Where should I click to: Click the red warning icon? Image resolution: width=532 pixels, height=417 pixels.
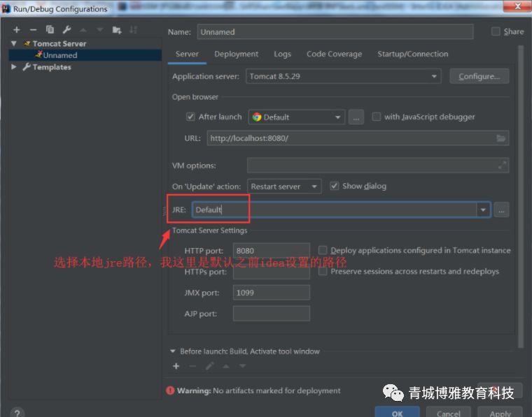[x=170, y=390]
